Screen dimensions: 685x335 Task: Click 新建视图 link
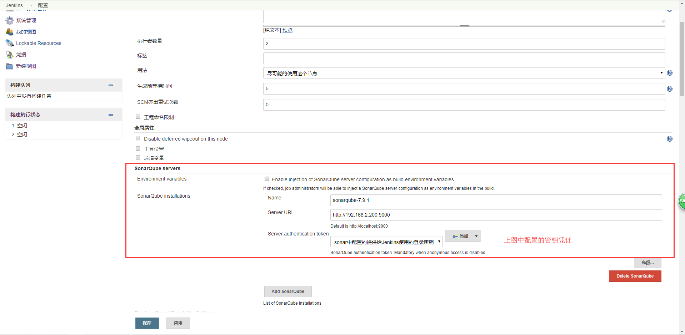26,66
